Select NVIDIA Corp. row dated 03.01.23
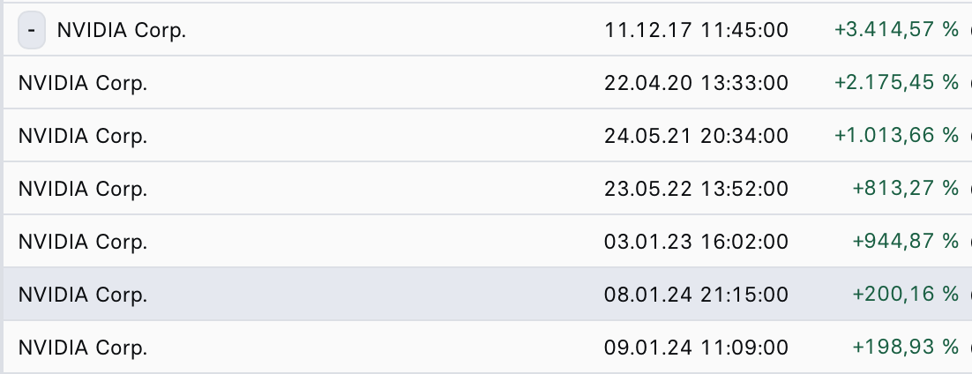Image resolution: width=972 pixels, height=374 pixels. click(83, 242)
